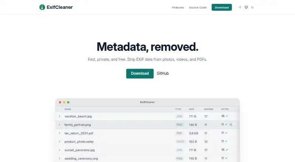Switch to dark theme moon icon
The image size is (295, 162).
pos(252,7)
